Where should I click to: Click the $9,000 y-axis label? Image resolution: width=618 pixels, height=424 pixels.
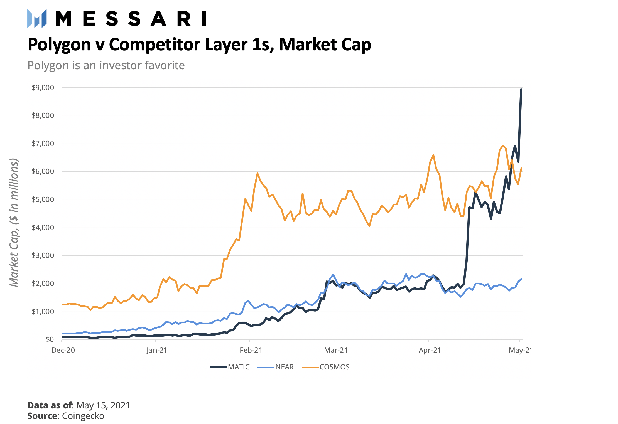[43, 88]
